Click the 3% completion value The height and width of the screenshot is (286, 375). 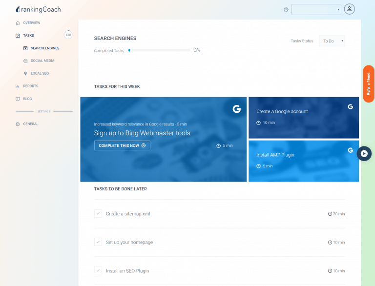[197, 50]
